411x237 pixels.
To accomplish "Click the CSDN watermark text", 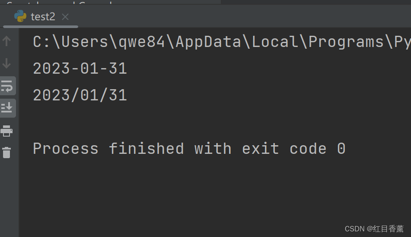I will (x=374, y=229).
